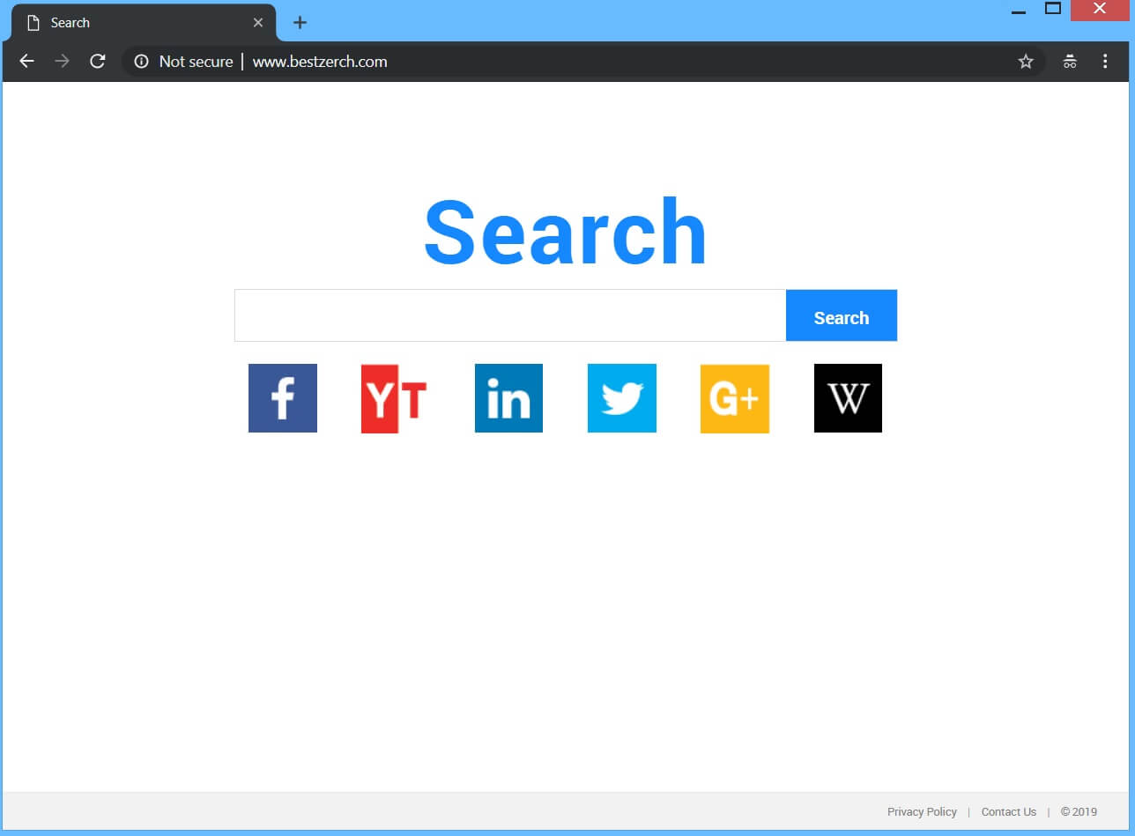
Task: Open the Wikipedia W shortcut icon
Action: 848,398
